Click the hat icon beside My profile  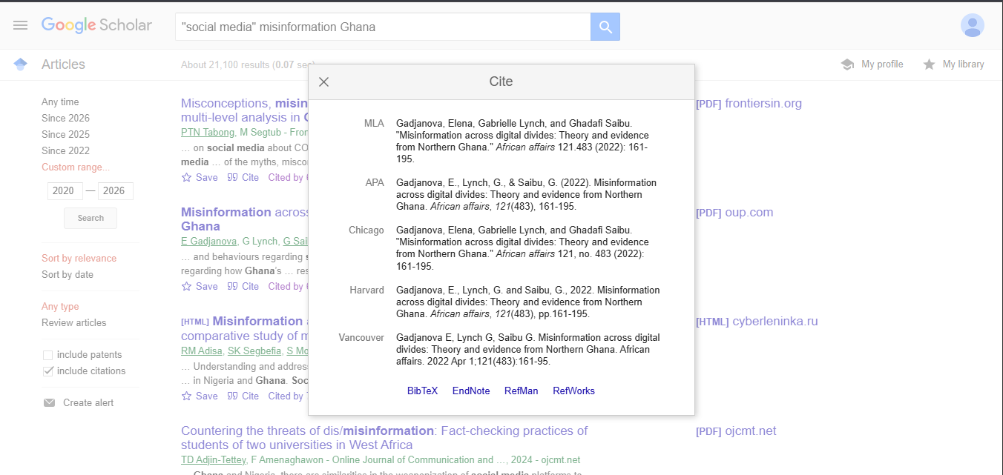click(x=847, y=64)
